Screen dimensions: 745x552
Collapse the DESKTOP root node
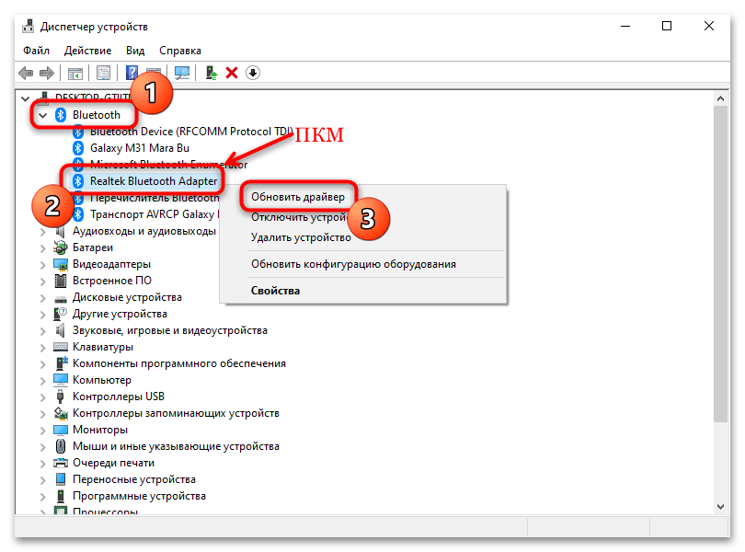pyautogui.click(x=25, y=98)
